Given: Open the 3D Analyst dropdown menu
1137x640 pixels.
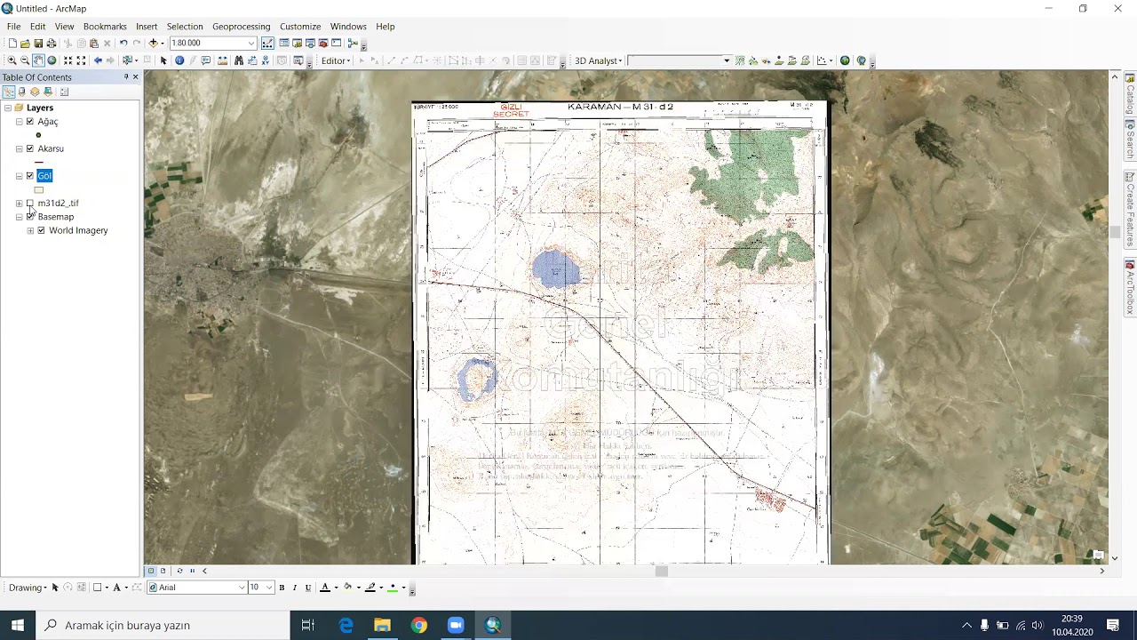Looking at the screenshot, I should 599,60.
